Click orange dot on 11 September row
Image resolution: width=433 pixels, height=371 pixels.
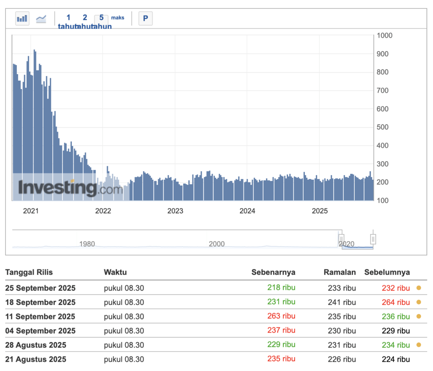pos(418,316)
